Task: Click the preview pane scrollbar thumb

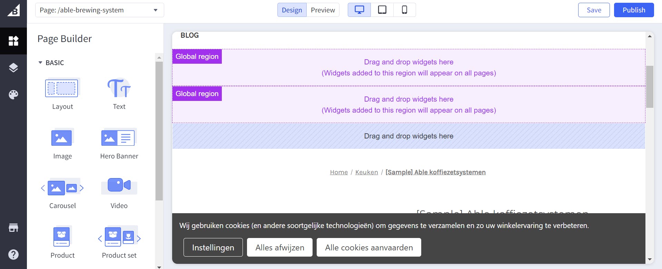Action: click(x=650, y=87)
